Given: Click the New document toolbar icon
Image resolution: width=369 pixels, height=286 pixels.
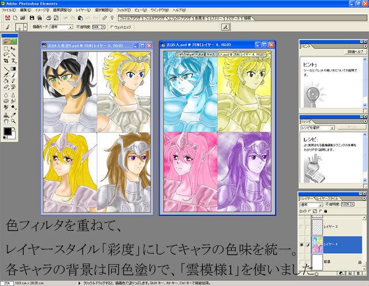Looking at the screenshot, I should [x=15, y=18].
